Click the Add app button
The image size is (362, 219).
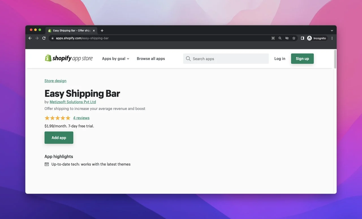click(59, 138)
